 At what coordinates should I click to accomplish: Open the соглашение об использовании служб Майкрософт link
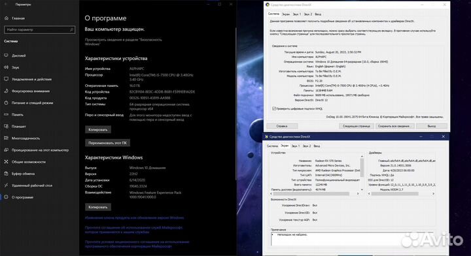(x=133, y=230)
